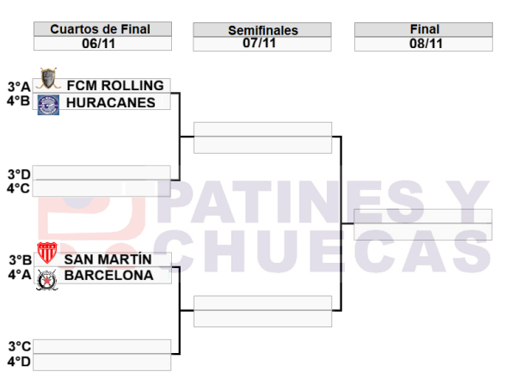
Task: Click the Barcelona team logo
Action: [46, 277]
